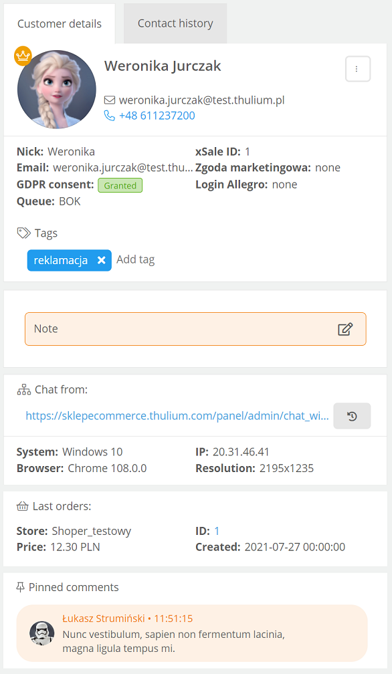Click the Resolution value 2195x1235

pyautogui.click(x=287, y=469)
